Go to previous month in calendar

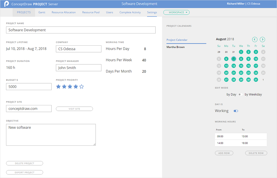click(255, 40)
